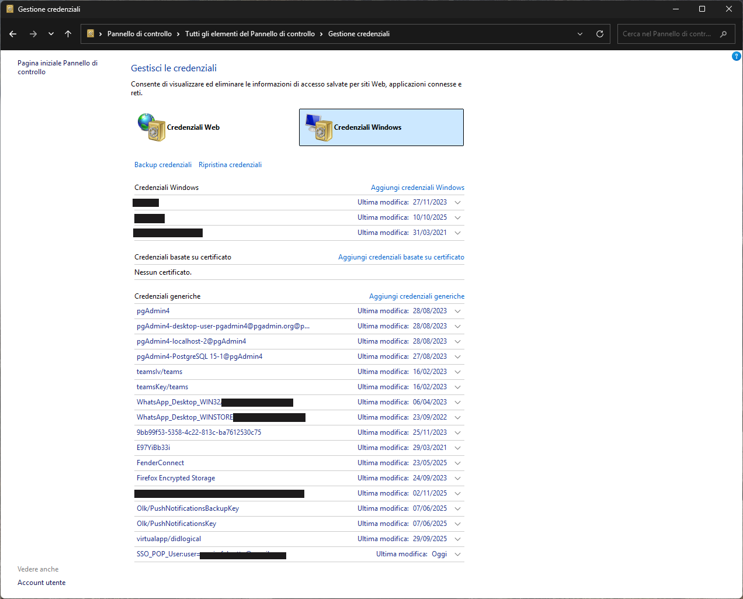
Task: Click the forward navigation arrow
Action: tap(33, 34)
